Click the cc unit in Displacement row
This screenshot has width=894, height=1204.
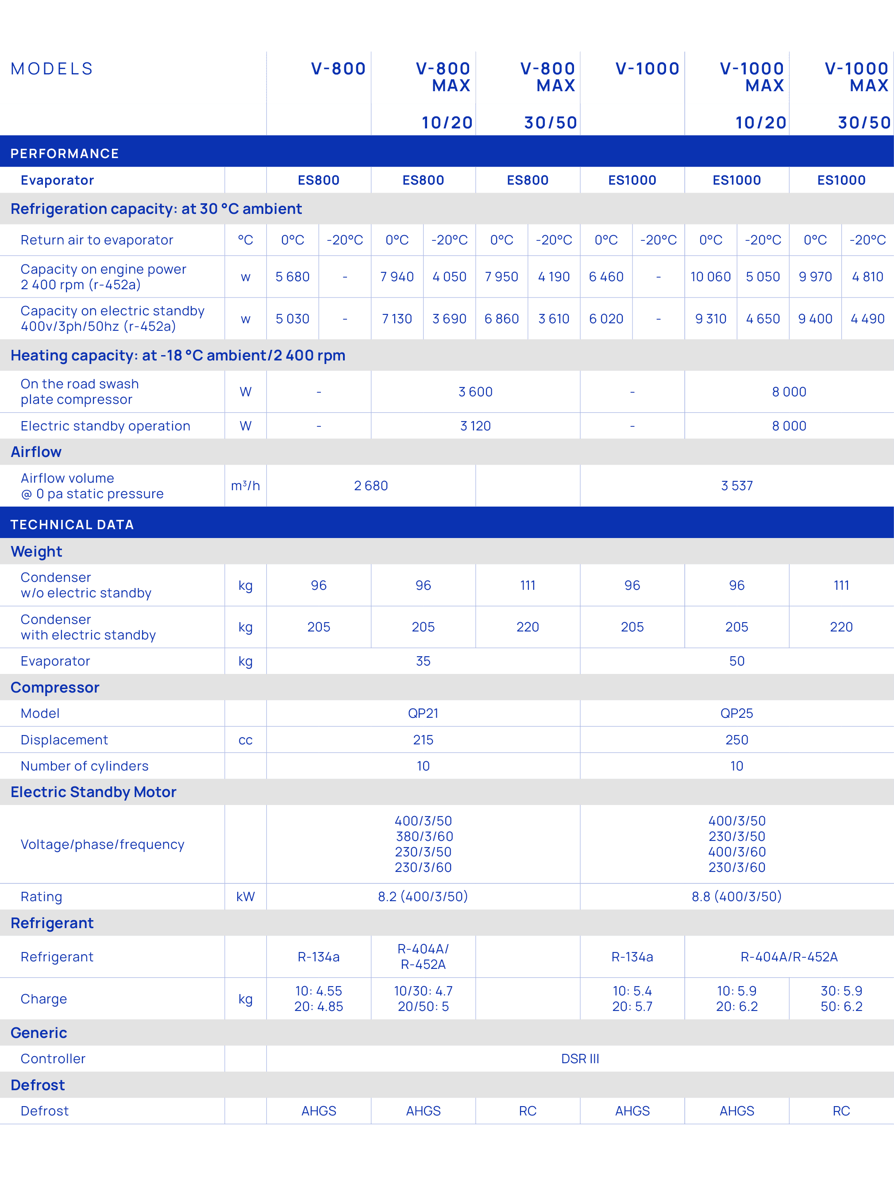coord(245,740)
